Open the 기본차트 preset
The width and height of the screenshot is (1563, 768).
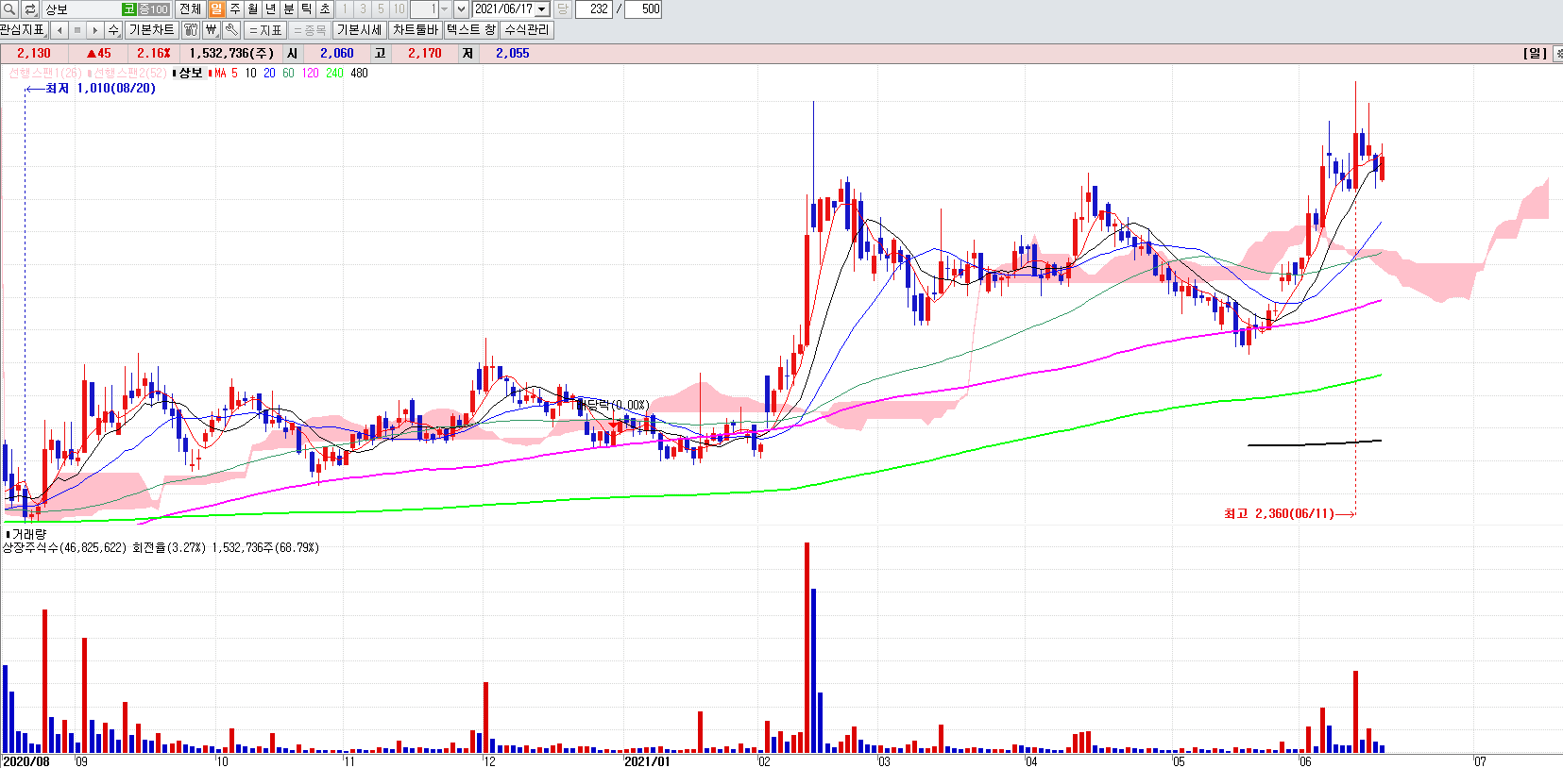(151, 29)
